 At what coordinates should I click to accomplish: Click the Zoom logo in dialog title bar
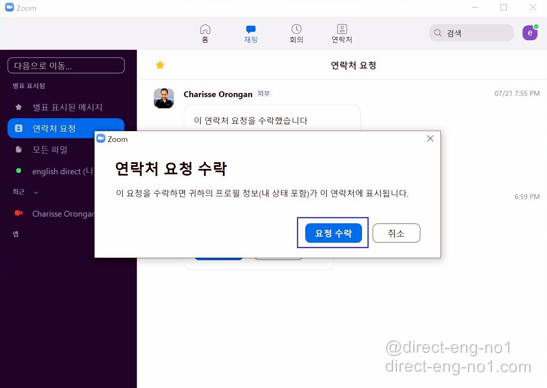coord(101,139)
